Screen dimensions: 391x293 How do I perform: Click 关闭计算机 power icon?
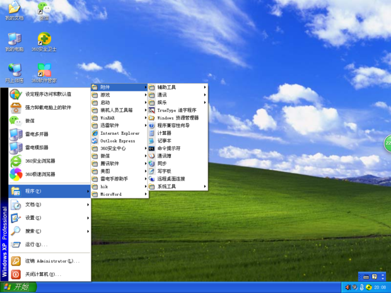pyautogui.click(x=16, y=275)
